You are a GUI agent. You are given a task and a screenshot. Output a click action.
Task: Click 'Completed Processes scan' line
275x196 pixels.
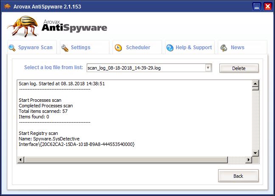pos(46,106)
